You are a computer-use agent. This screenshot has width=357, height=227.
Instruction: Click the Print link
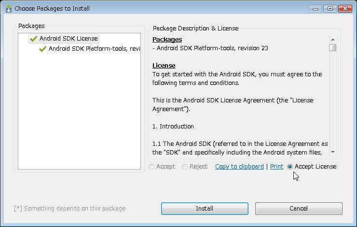(x=276, y=167)
